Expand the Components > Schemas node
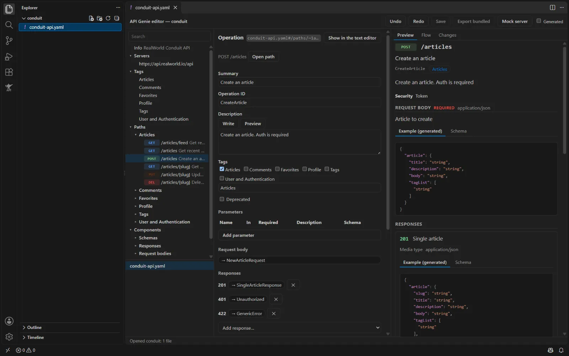This screenshot has height=356, width=569. pos(135,238)
